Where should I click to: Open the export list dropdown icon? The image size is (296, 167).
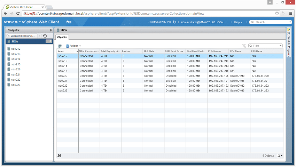click(x=280, y=156)
